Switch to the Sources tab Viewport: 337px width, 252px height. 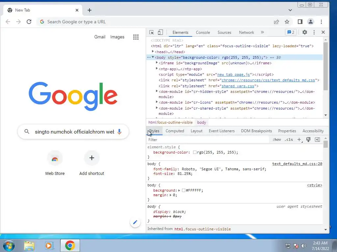point(224,32)
